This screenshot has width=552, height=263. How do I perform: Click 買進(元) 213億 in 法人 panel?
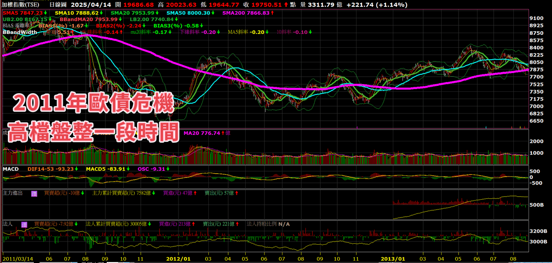[175, 224]
